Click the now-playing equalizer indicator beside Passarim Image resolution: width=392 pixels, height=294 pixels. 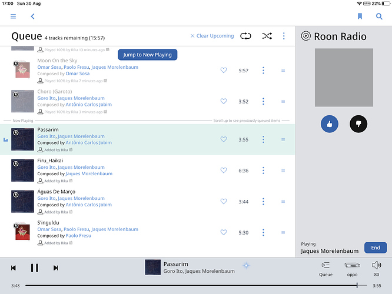[5, 139]
